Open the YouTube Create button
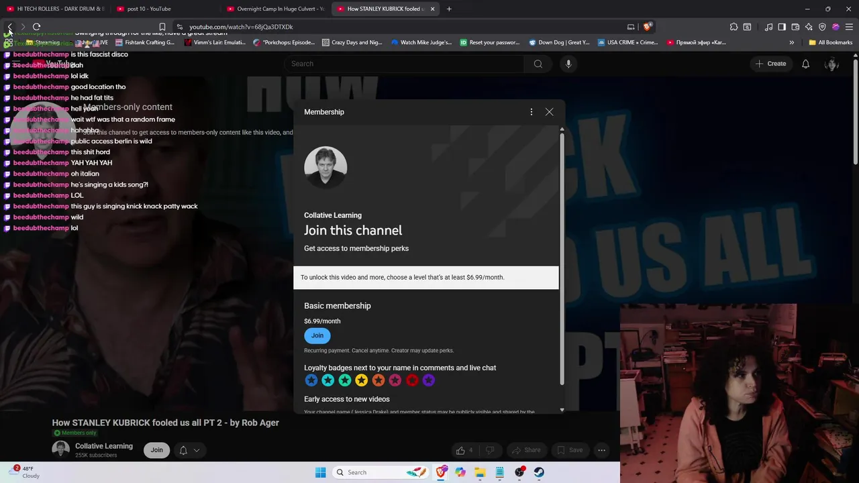 coord(770,64)
